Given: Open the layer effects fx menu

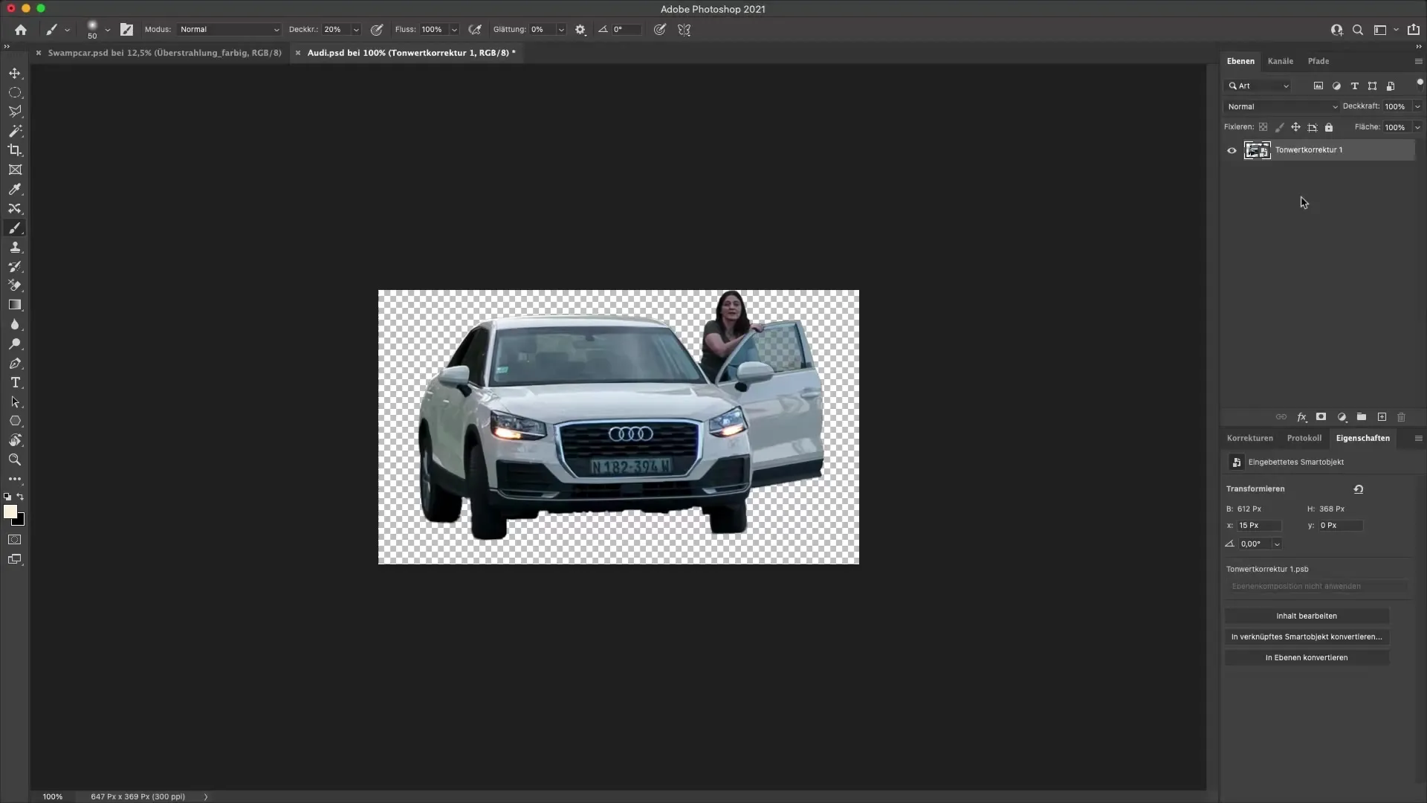Looking at the screenshot, I should (1302, 417).
